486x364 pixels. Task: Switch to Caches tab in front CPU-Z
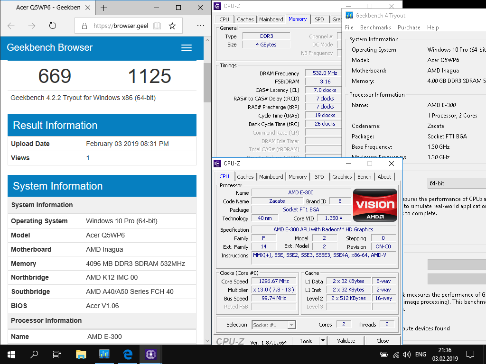(x=245, y=177)
